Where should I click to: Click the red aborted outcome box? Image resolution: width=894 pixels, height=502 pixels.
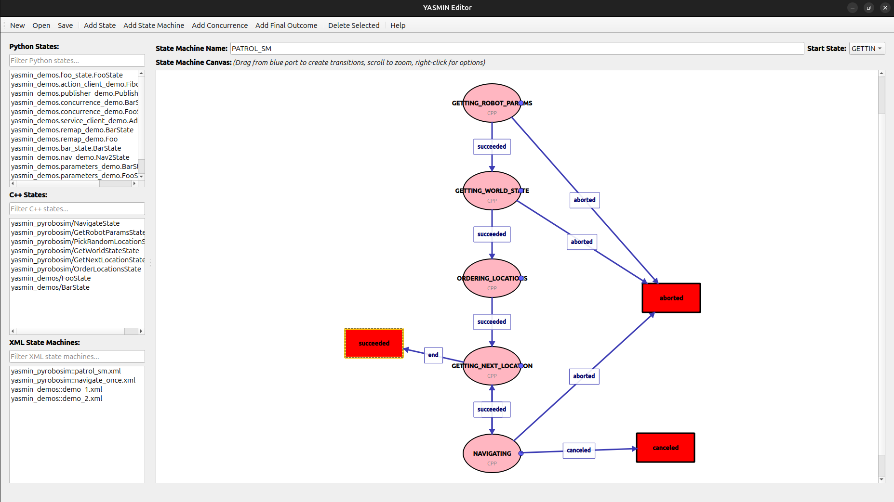click(x=671, y=297)
